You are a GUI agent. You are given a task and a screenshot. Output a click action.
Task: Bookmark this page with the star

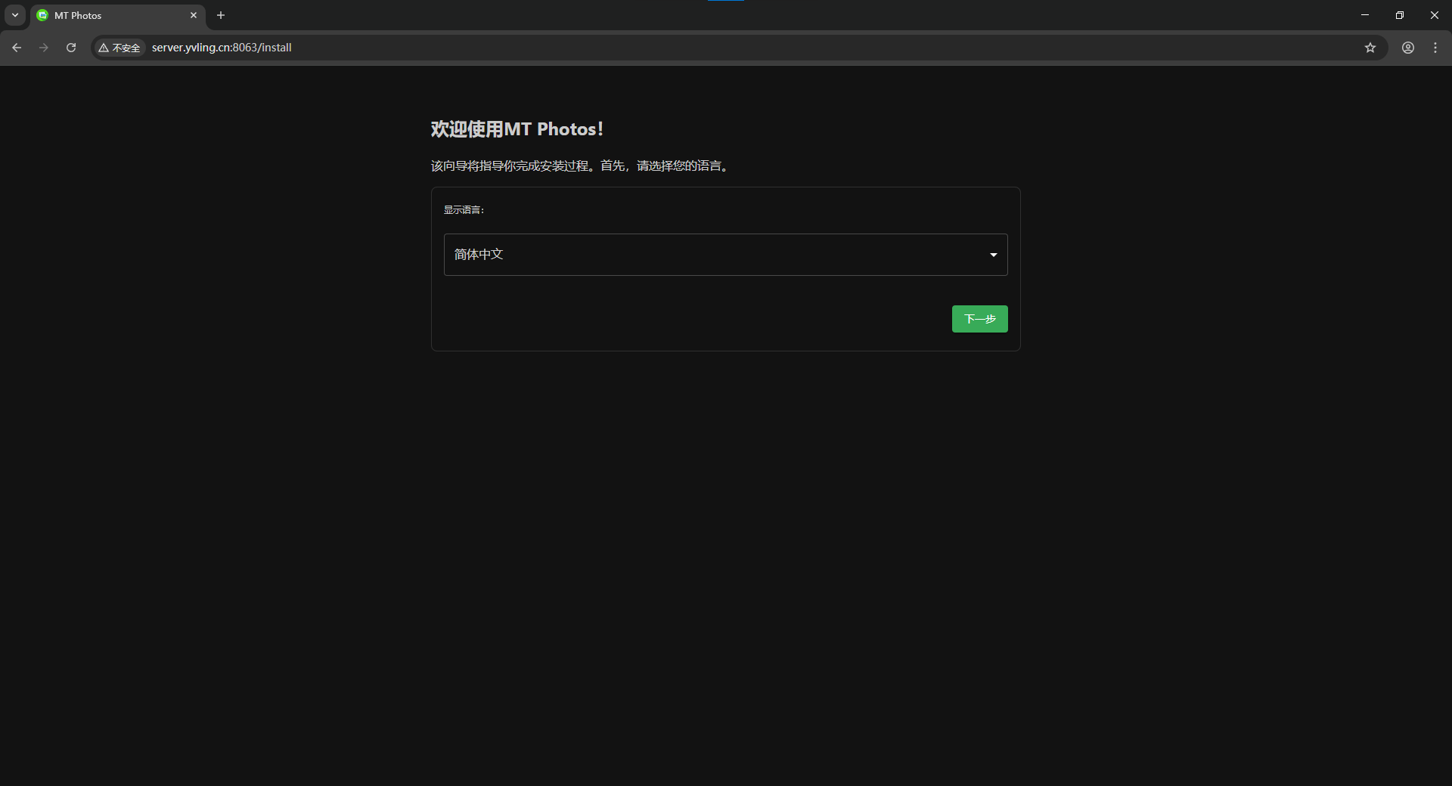point(1370,48)
